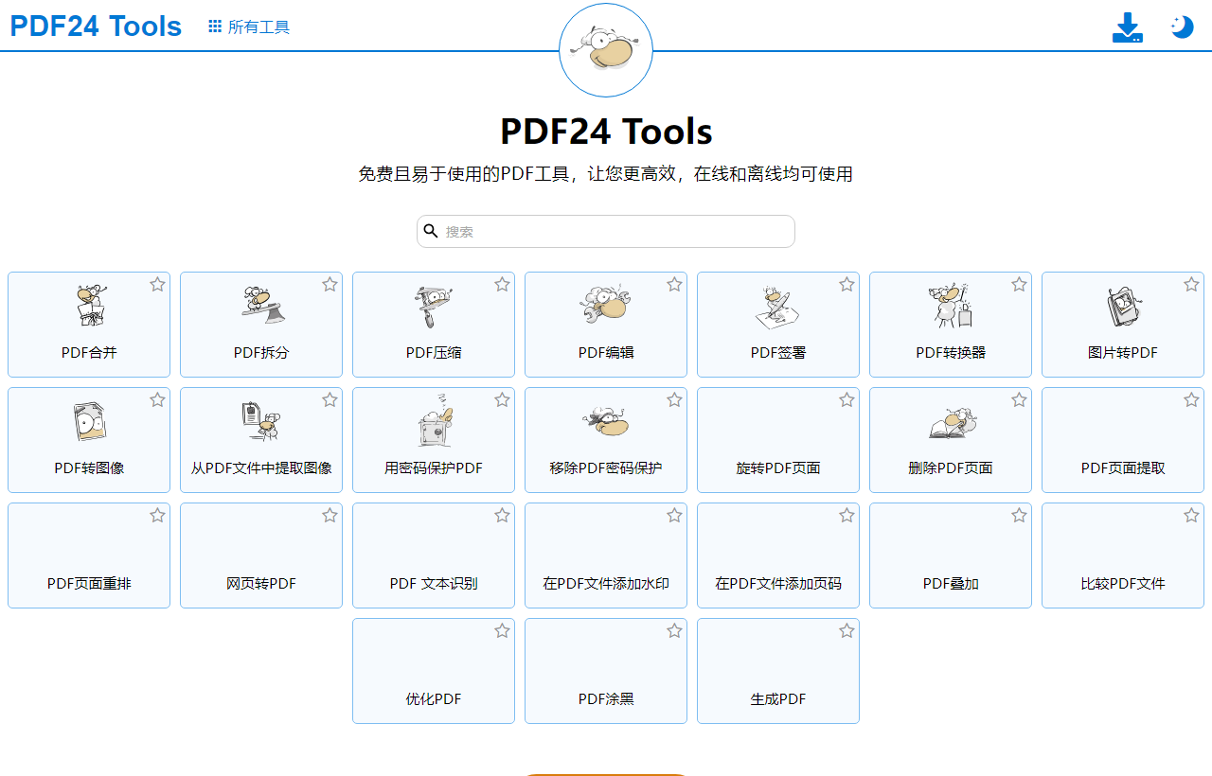This screenshot has width=1212, height=776.
Task: Favorite PDF拆分 with its star
Action: pos(330,284)
